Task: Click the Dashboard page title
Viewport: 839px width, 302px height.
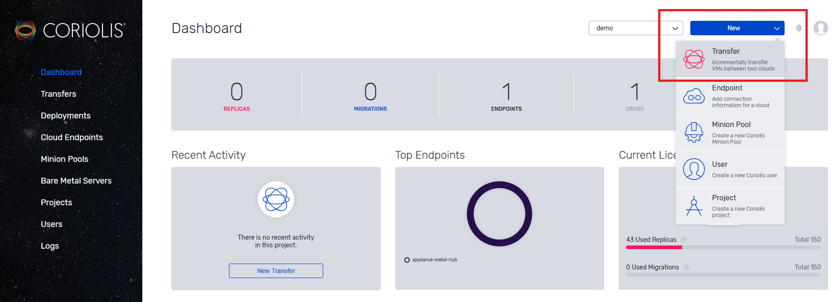Action: click(x=207, y=28)
